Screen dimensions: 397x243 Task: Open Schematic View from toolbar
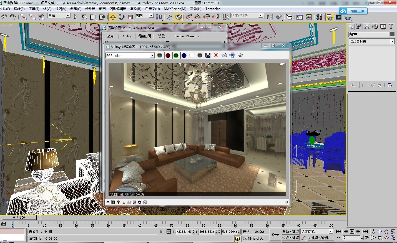tap(308, 17)
